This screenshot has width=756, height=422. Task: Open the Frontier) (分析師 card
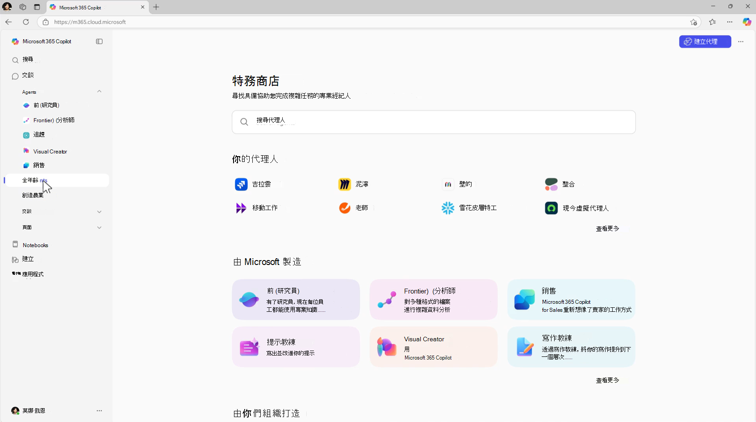[433, 299]
